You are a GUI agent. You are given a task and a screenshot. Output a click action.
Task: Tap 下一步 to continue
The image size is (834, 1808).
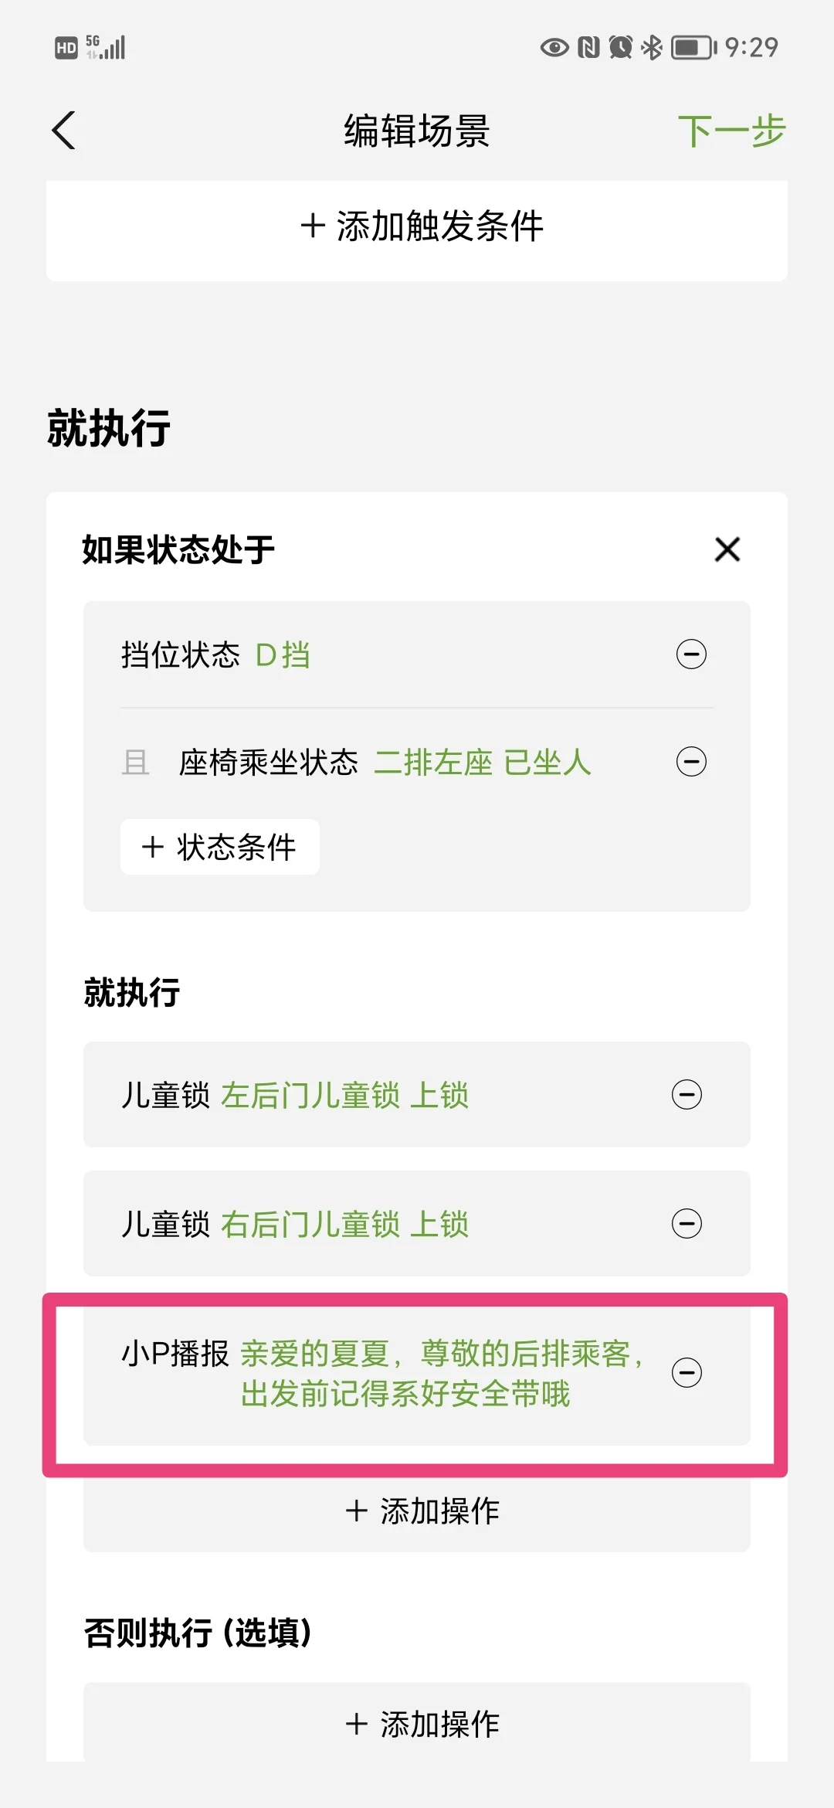[731, 131]
